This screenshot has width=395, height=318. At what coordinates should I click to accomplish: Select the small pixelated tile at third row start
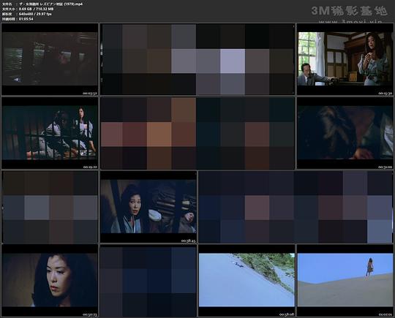(50, 207)
